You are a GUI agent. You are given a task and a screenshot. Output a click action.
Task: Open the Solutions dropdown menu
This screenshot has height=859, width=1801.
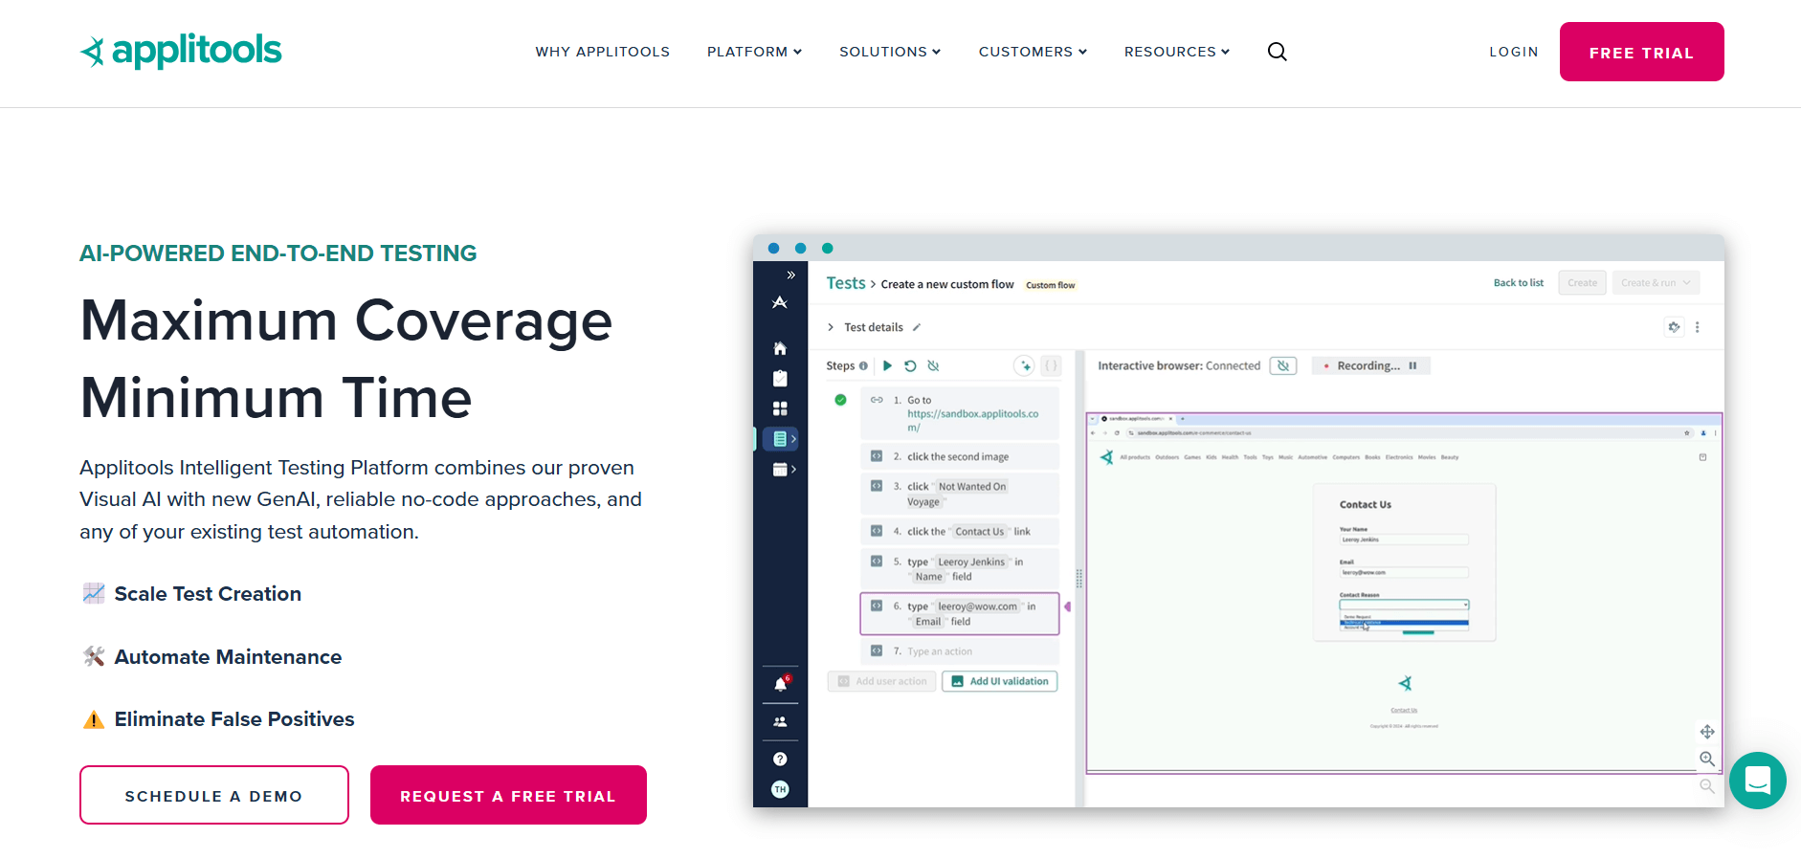click(x=890, y=52)
